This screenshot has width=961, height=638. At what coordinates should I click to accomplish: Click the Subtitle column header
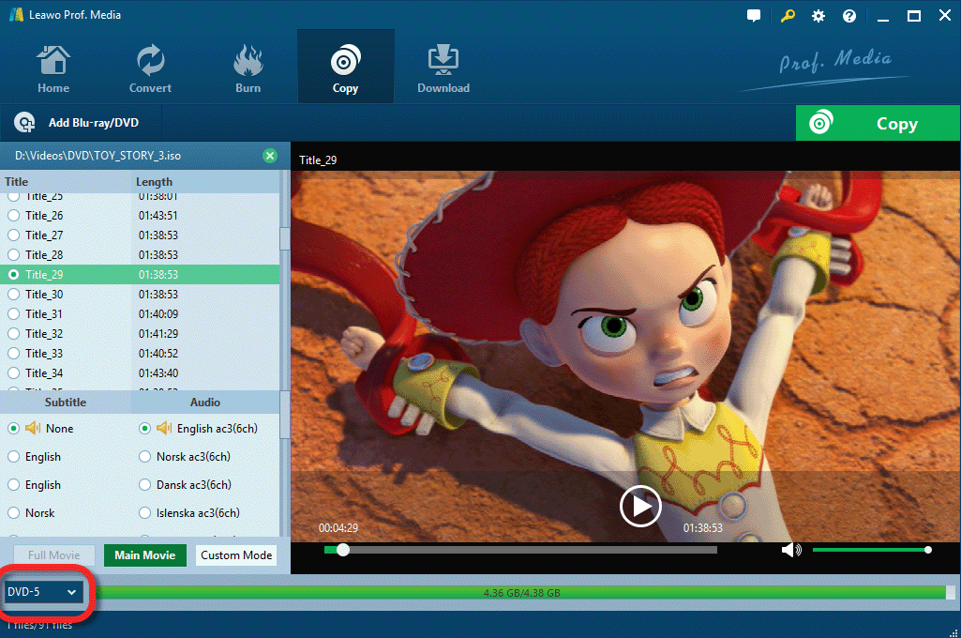coord(66,403)
